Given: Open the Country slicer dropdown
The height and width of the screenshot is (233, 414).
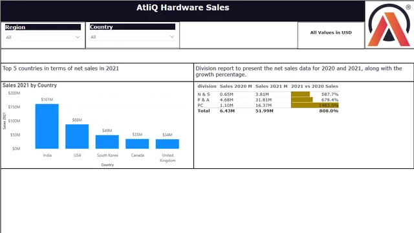Looking at the screenshot, I should click(x=133, y=37).
